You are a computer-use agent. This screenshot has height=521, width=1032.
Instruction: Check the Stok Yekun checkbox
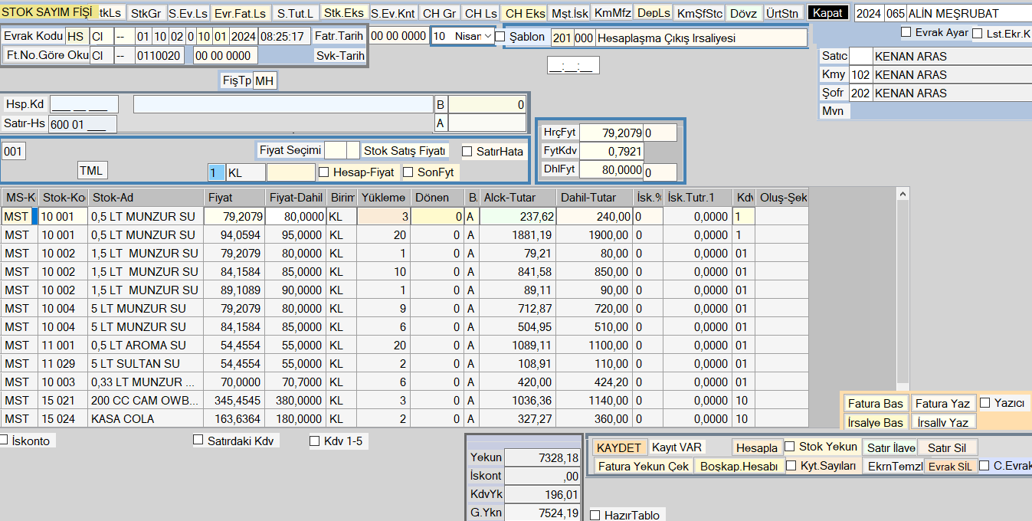point(790,447)
